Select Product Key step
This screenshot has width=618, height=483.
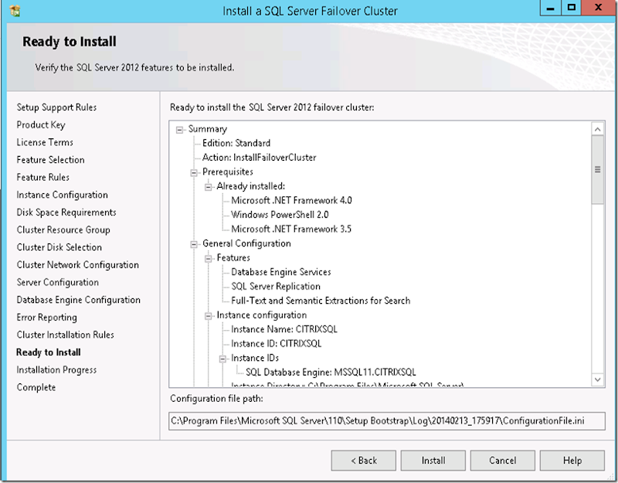click(x=41, y=125)
